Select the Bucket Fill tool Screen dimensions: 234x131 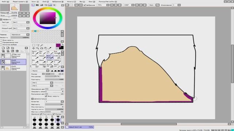click(x=50, y=65)
